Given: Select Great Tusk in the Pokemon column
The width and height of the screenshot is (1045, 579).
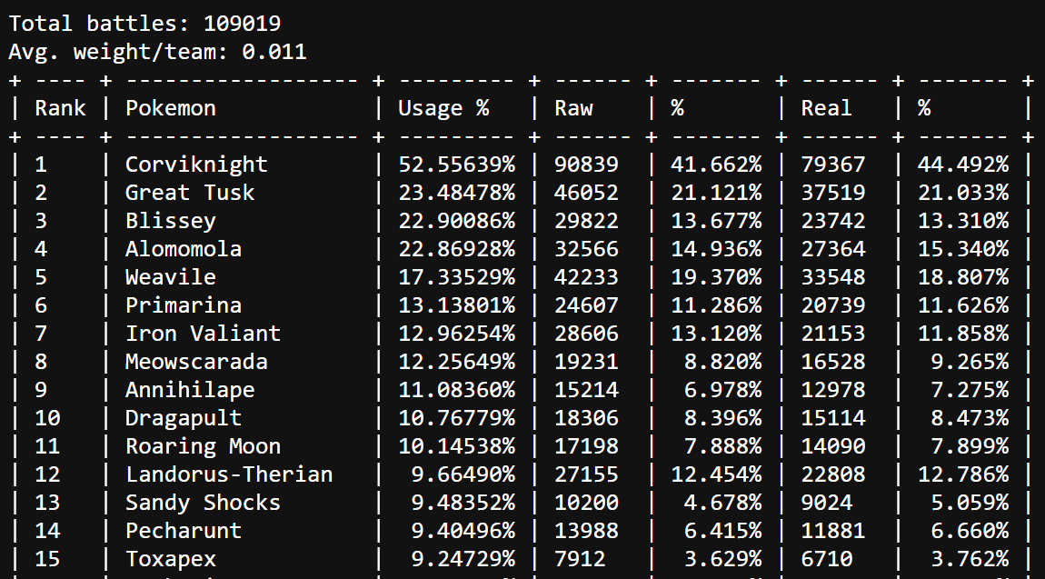Looking at the screenshot, I should [x=190, y=193].
